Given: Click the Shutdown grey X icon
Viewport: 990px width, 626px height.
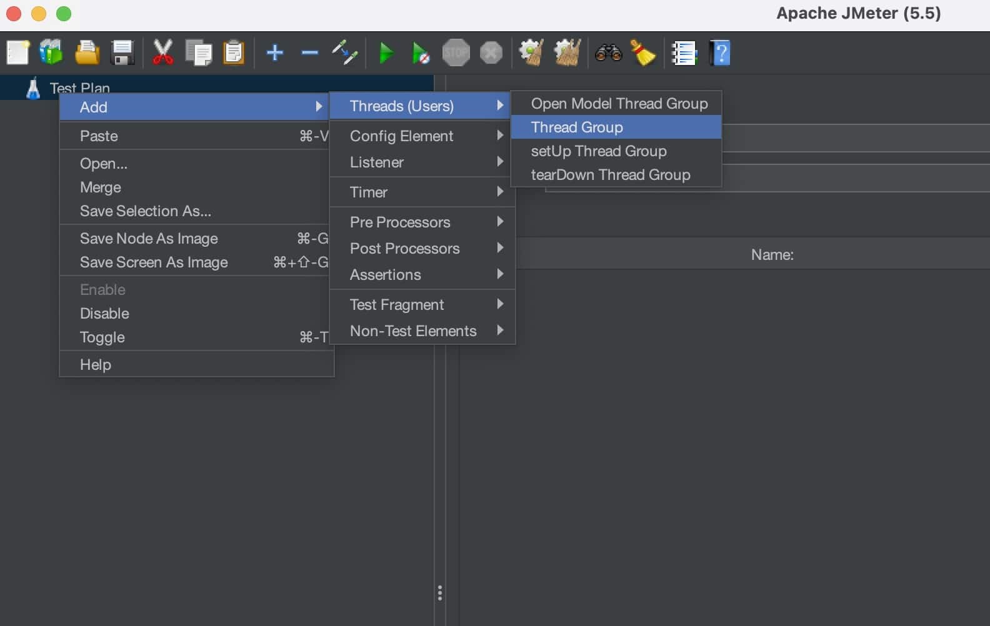Looking at the screenshot, I should (491, 52).
